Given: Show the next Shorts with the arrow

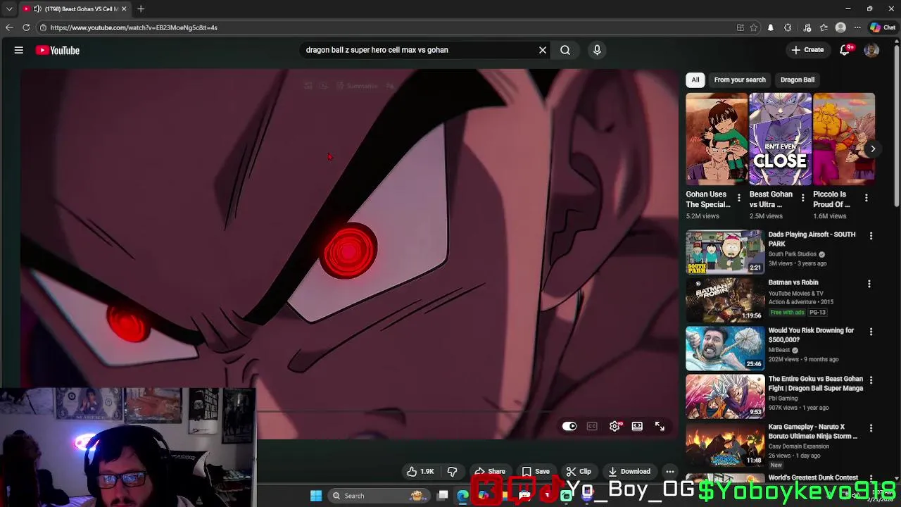Looking at the screenshot, I should click(x=873, y=149).
